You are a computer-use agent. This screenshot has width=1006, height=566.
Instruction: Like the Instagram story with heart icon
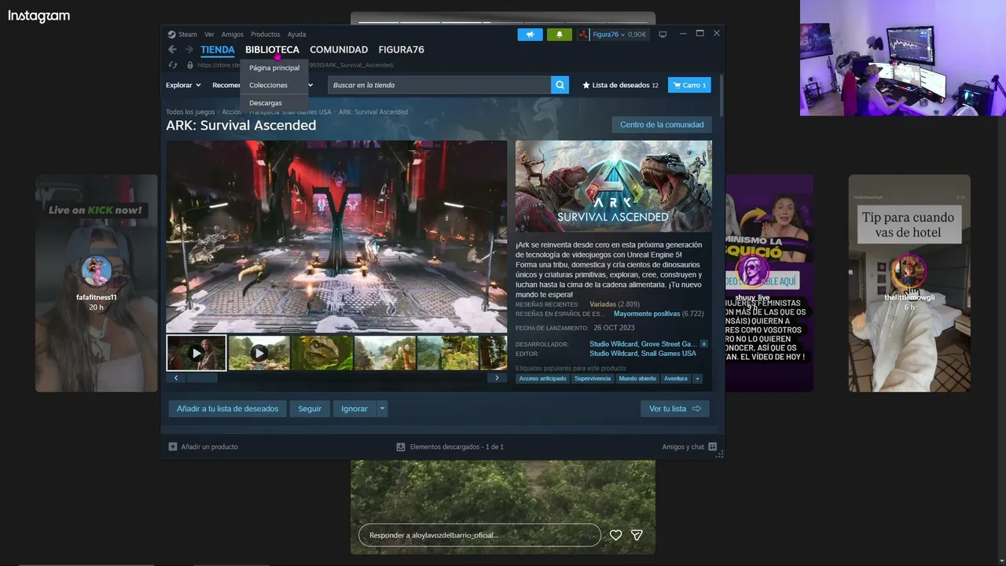tap(616, 535)
